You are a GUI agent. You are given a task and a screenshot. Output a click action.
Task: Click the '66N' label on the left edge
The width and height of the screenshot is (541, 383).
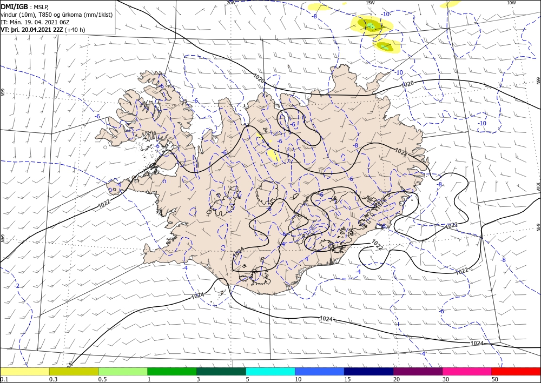pos(2,93)
